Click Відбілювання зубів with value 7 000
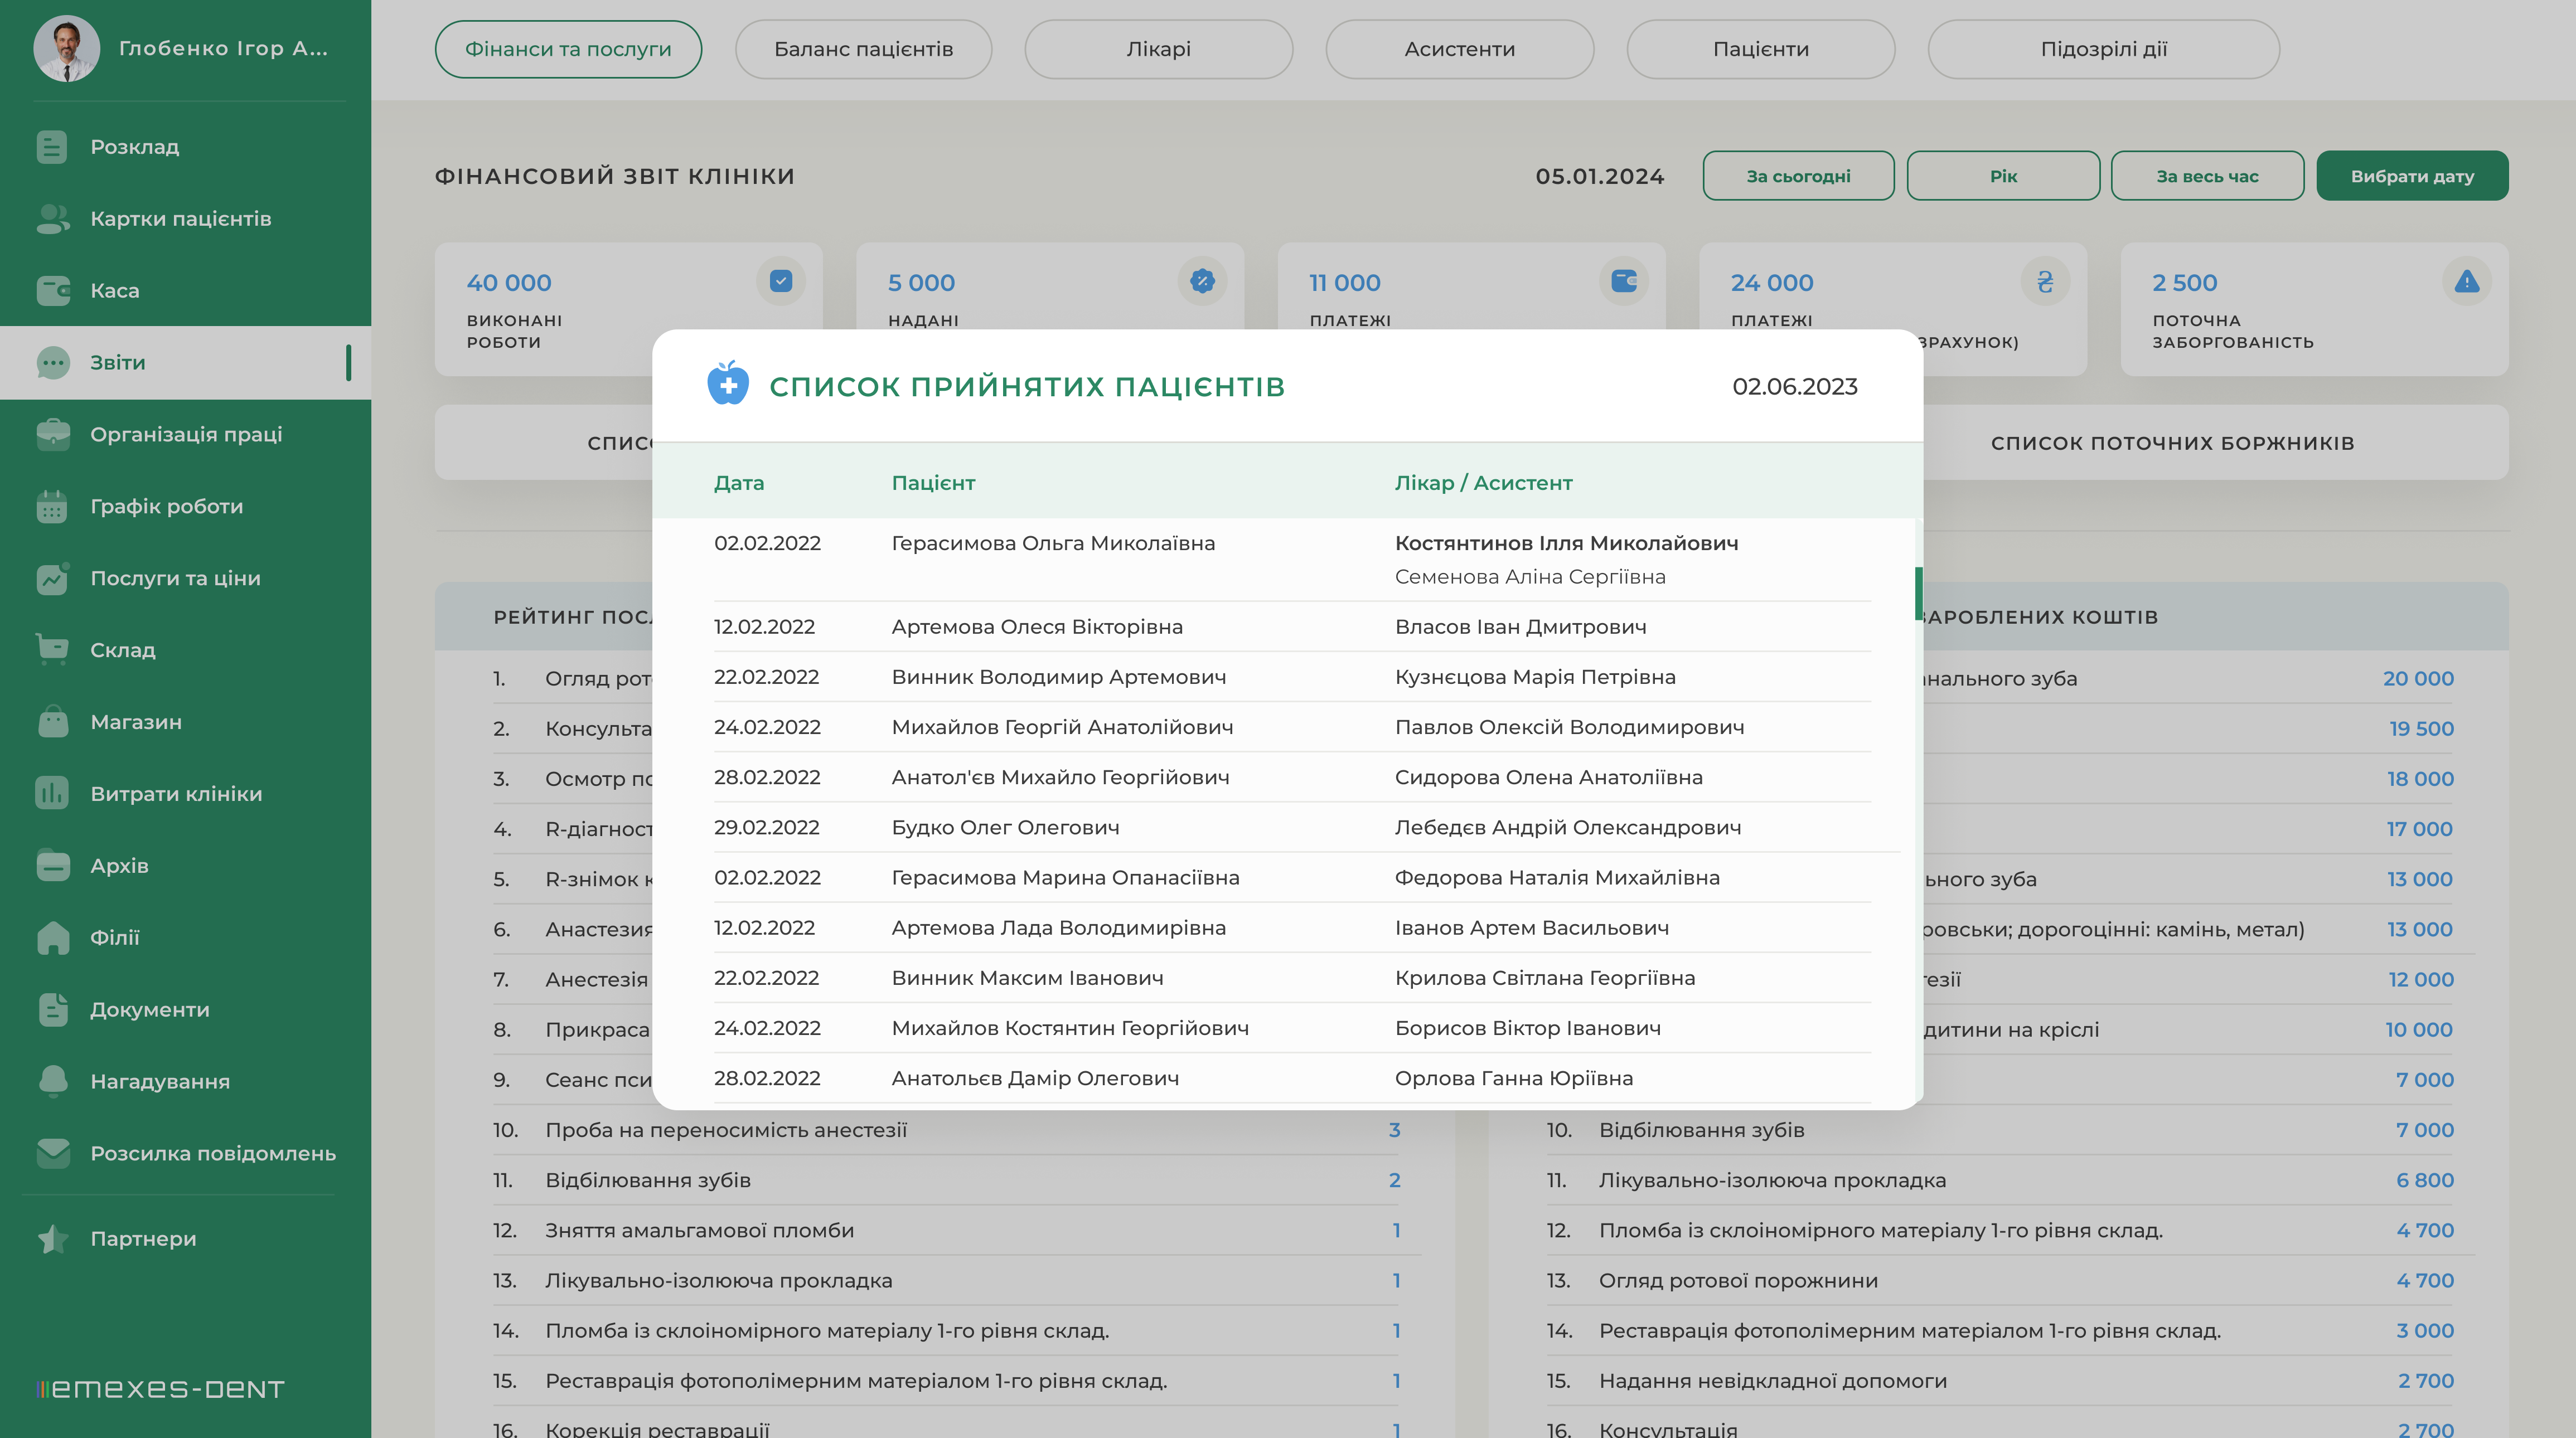 point(2000,1129)
